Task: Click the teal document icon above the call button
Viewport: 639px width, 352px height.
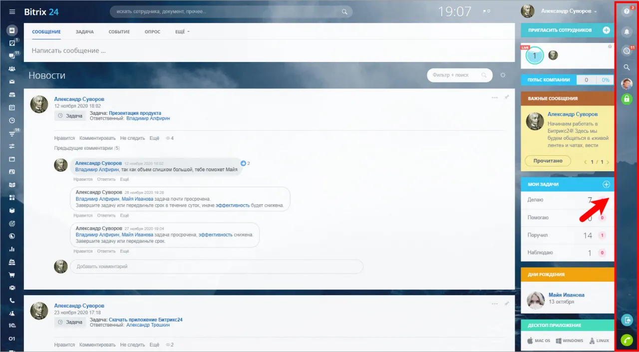Action: (627, 320)
